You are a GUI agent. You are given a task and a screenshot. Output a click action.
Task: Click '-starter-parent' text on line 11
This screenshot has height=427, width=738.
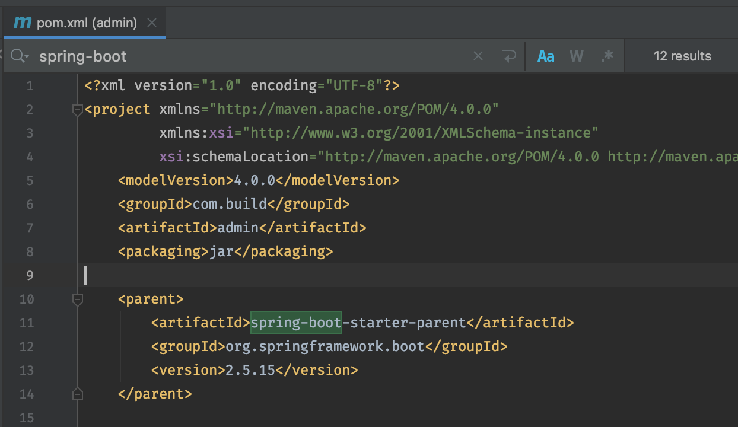(x=404, y=323)
